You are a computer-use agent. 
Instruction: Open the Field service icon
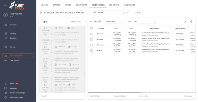click(x=6, y=60)
